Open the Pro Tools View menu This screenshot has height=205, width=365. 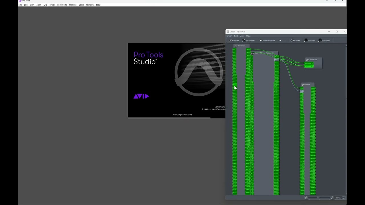coord(32,5)
